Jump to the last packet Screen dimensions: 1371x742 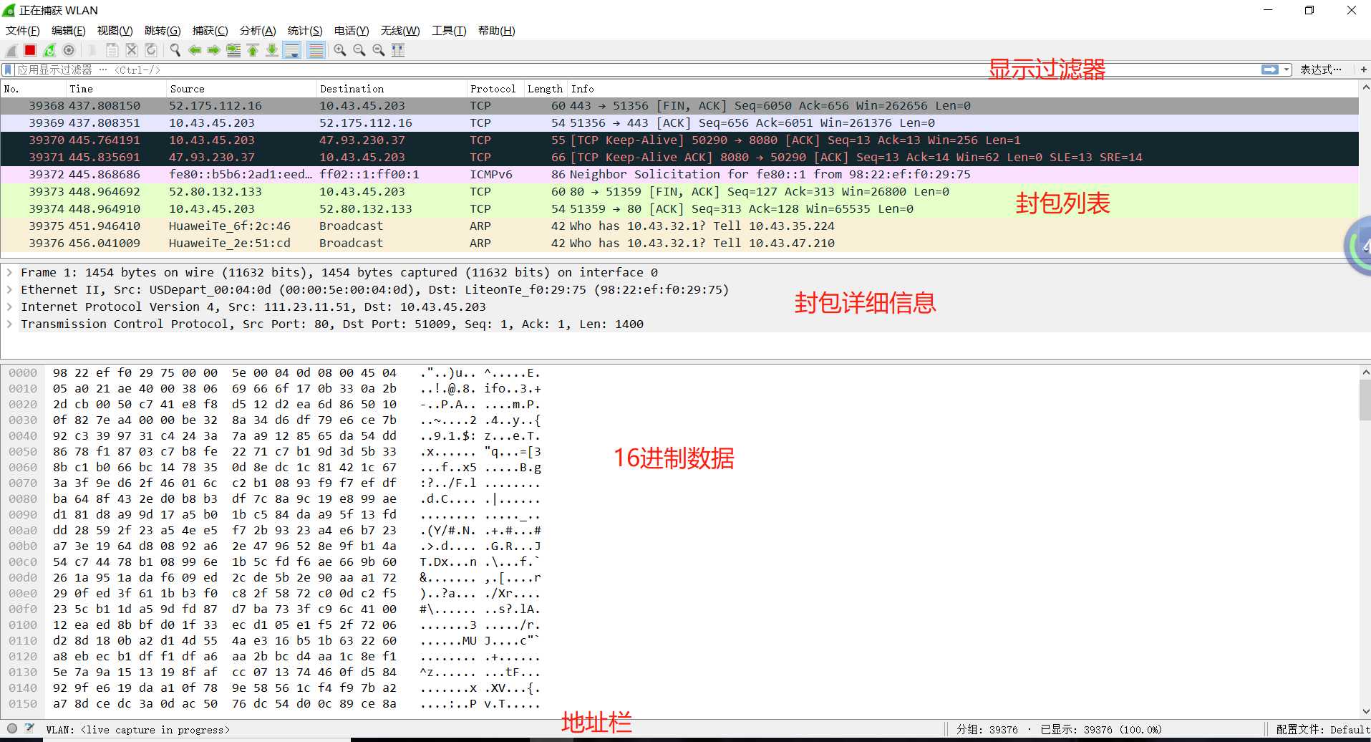tap(272, 50)
